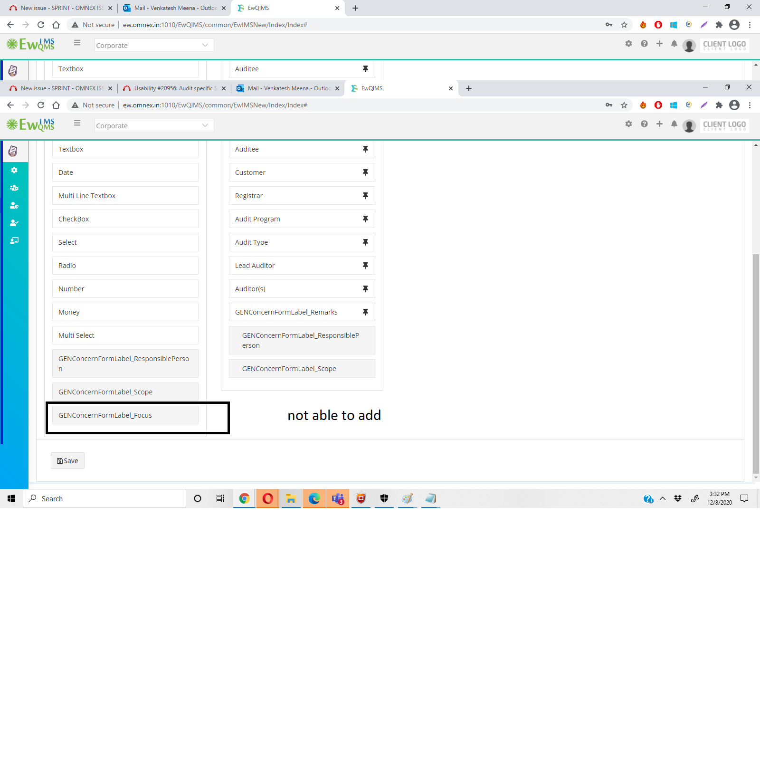Click the pin icon beside Registrar
760x765 pixels.
click(x=365, y=196)
